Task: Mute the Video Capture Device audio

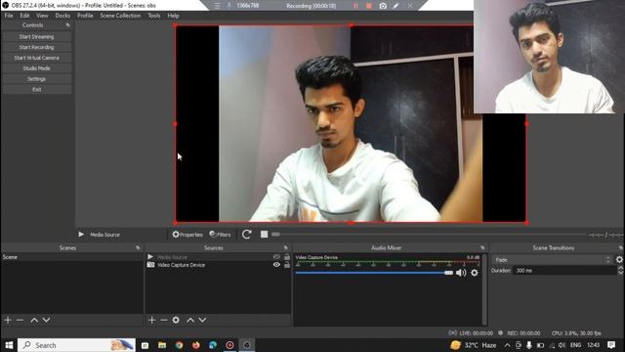Action: tap(461, 273)
